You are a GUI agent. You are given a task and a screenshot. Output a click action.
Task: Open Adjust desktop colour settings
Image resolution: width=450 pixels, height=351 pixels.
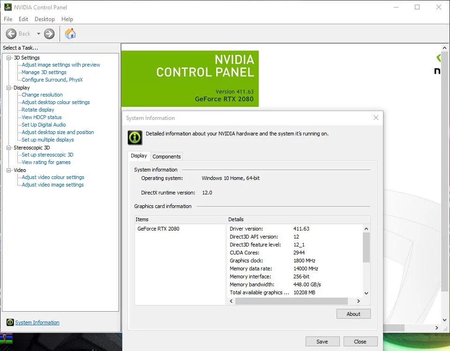click(56, 102)
